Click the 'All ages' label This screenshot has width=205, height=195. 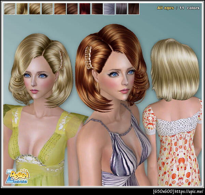165,8
